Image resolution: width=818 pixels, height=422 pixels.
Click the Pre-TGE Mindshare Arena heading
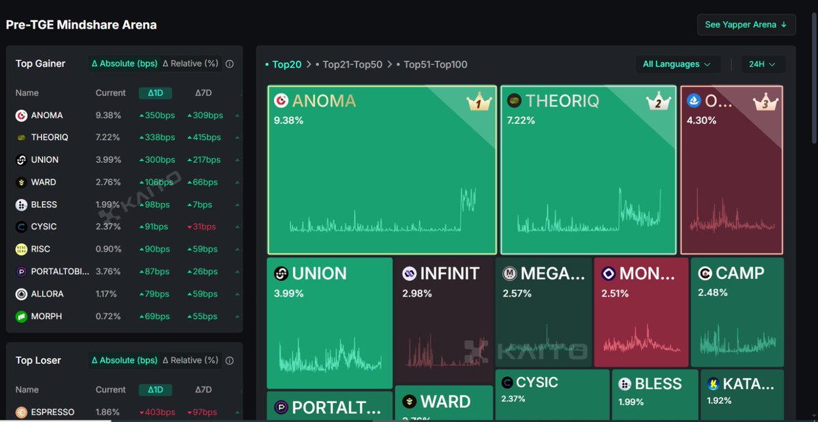[81, 25]
